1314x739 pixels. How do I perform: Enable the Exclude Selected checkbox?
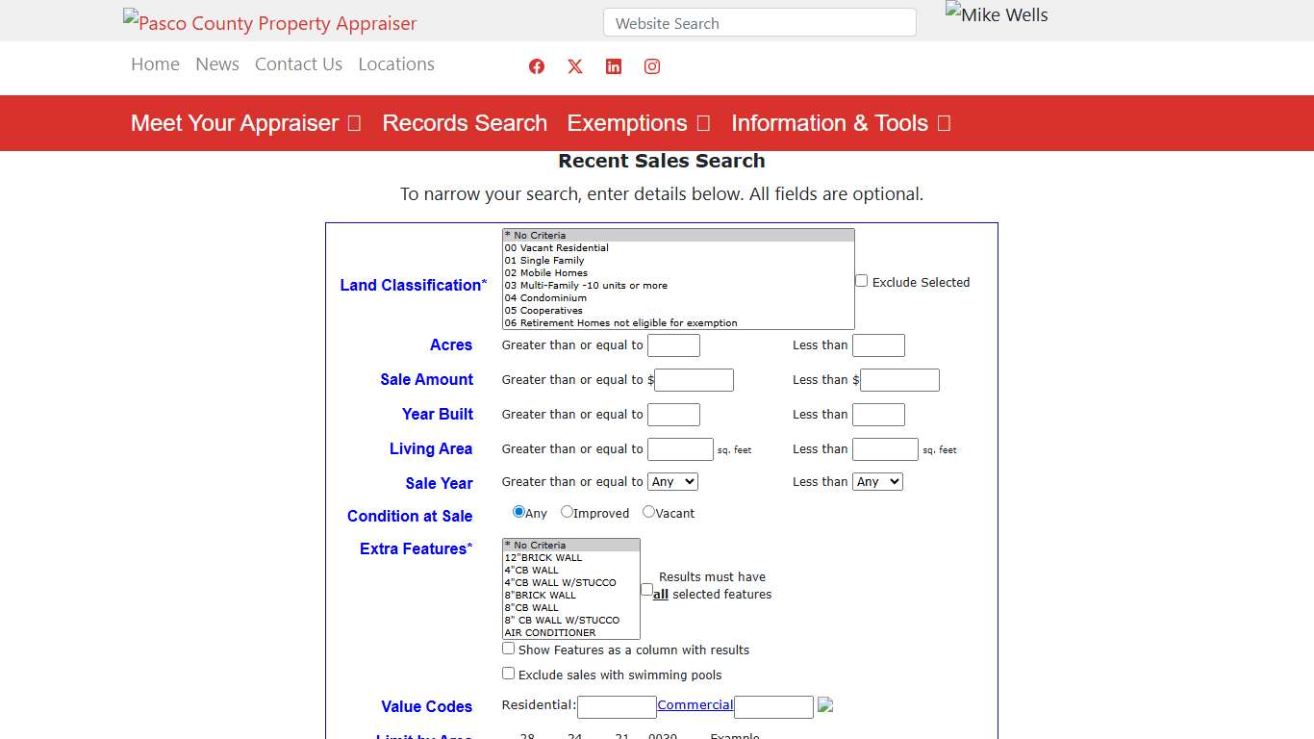tap(861, 280)
